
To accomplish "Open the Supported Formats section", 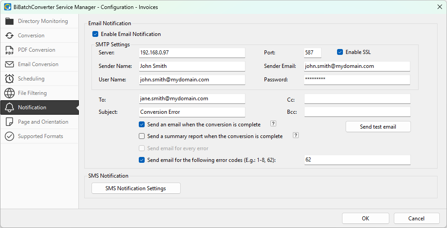I will click(40, 136).
